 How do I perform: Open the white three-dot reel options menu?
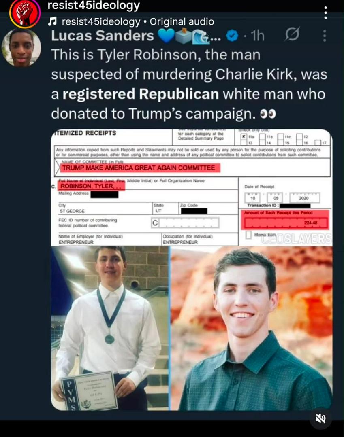325,13
